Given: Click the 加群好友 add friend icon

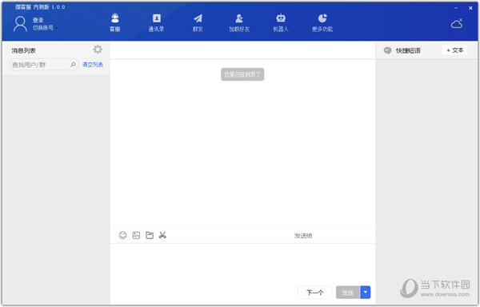Looking at the screenshot, I should click(239, 18).
